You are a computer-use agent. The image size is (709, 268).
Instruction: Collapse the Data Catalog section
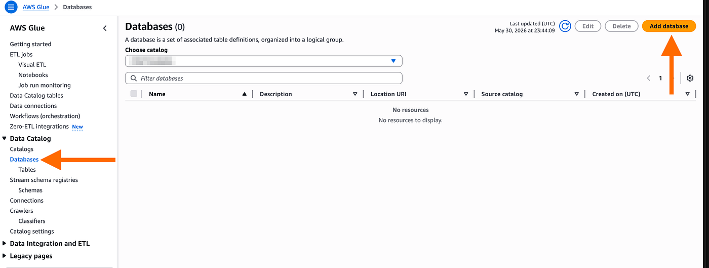point(5,138)
